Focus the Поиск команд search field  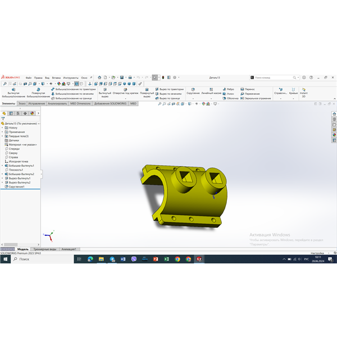click(274, 78)
